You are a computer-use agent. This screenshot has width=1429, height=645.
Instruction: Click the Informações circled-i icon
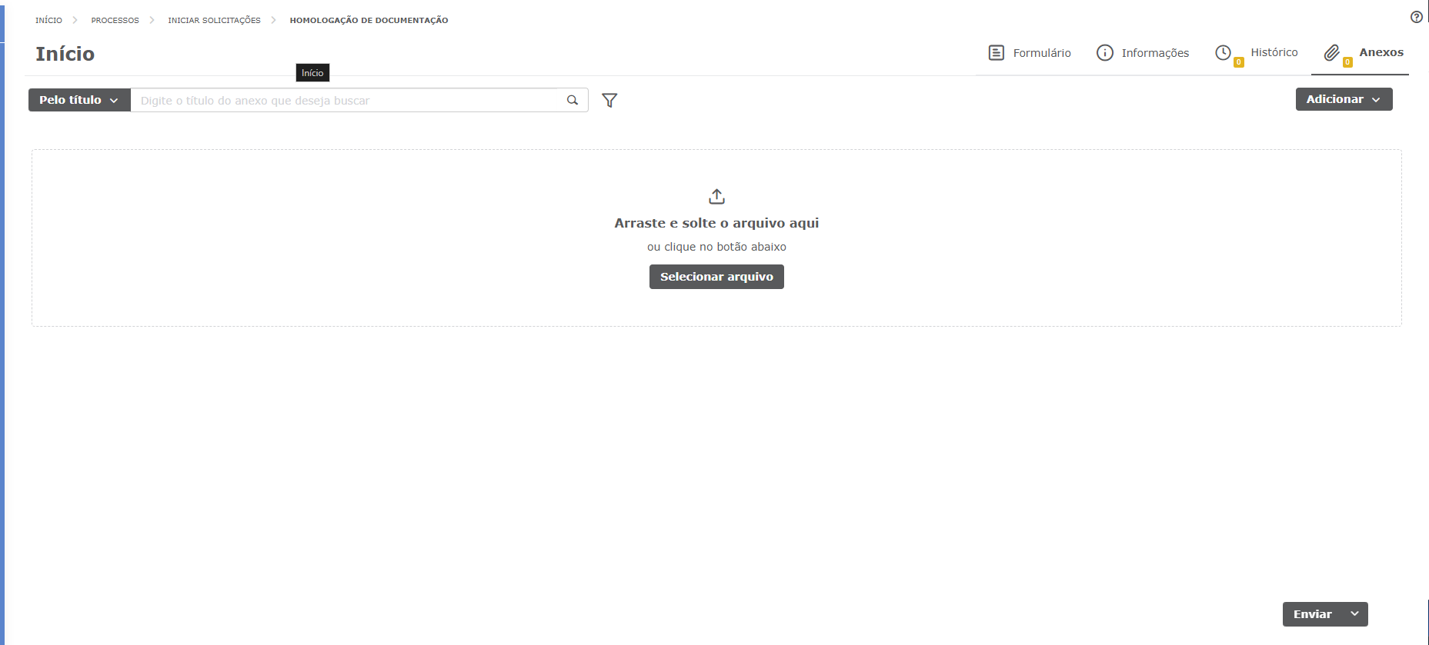pyautogui.click(x=1104, y=52)
